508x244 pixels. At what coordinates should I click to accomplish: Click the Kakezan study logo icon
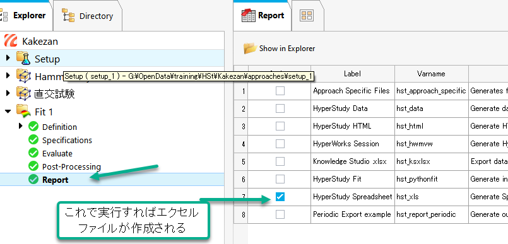[11, 41]
